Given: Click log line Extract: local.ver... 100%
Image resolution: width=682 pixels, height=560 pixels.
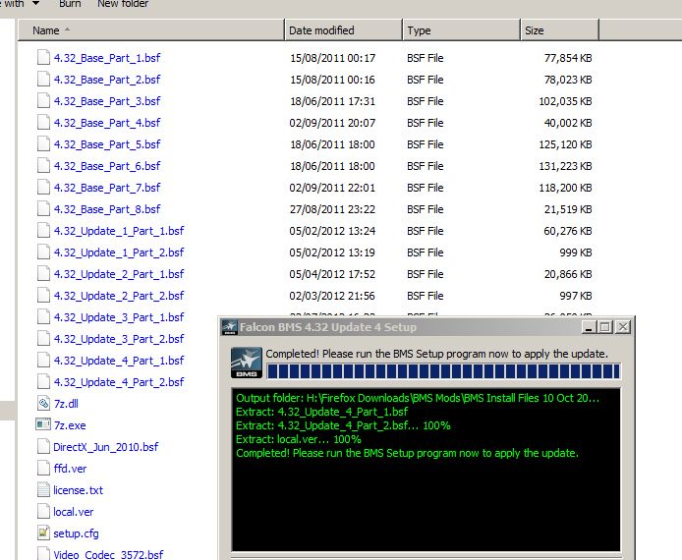Looking at the screenshot, I should pos(299,439).
